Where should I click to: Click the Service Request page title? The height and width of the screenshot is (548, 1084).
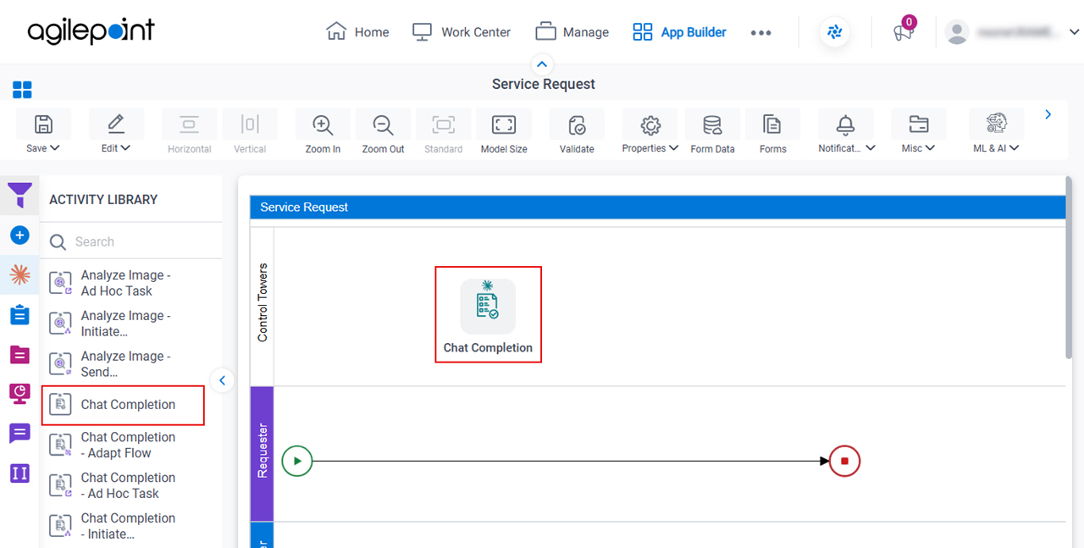pos(543,85)
